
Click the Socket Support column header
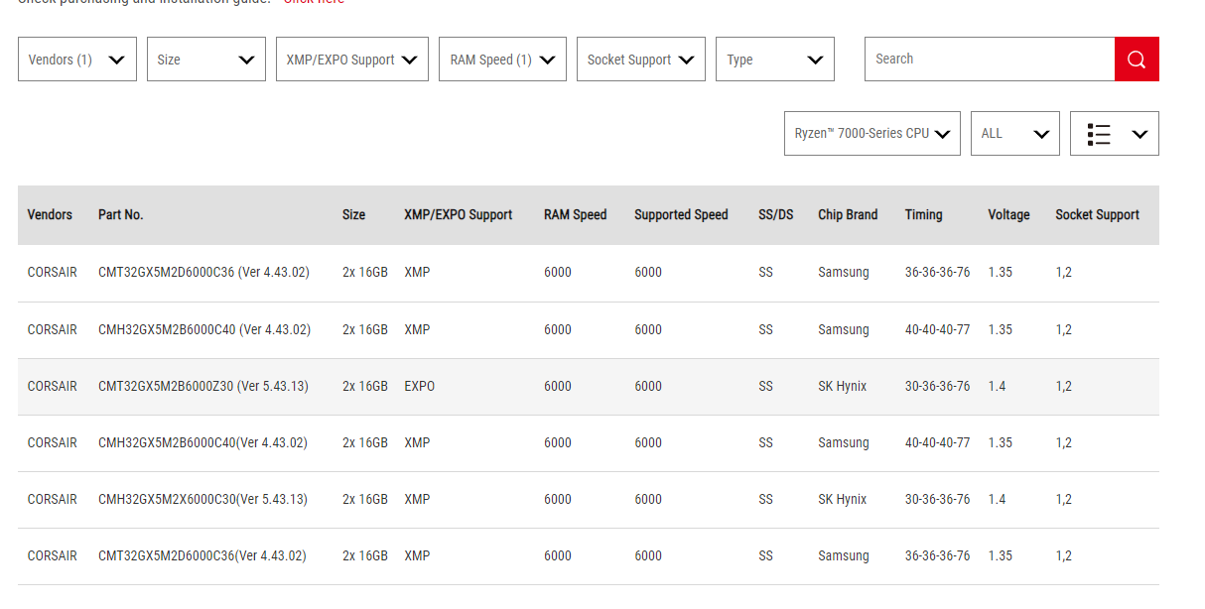[1097, 215]
